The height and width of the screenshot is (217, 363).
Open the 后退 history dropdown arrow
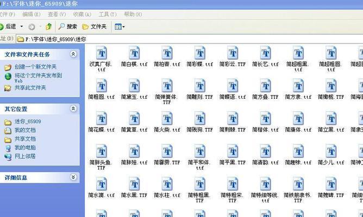22,27
